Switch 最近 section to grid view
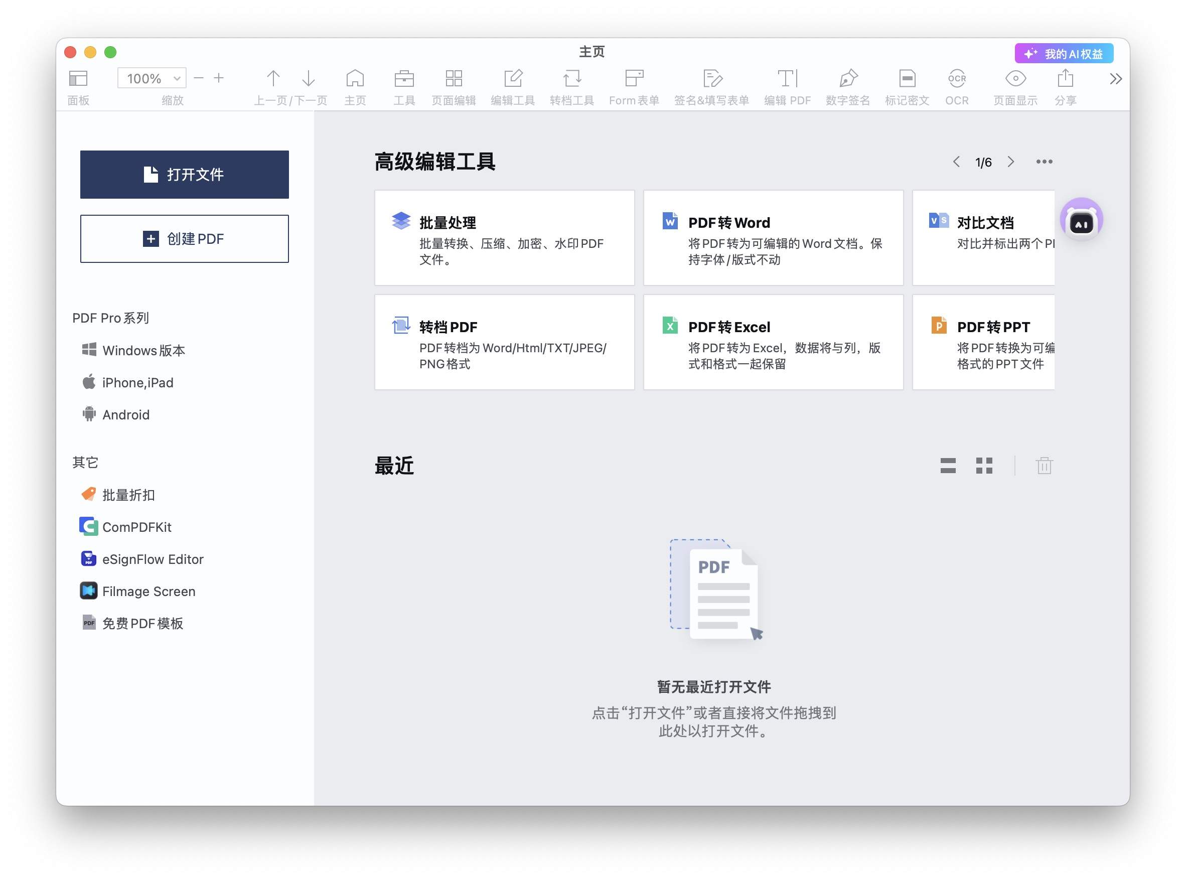 985,466
